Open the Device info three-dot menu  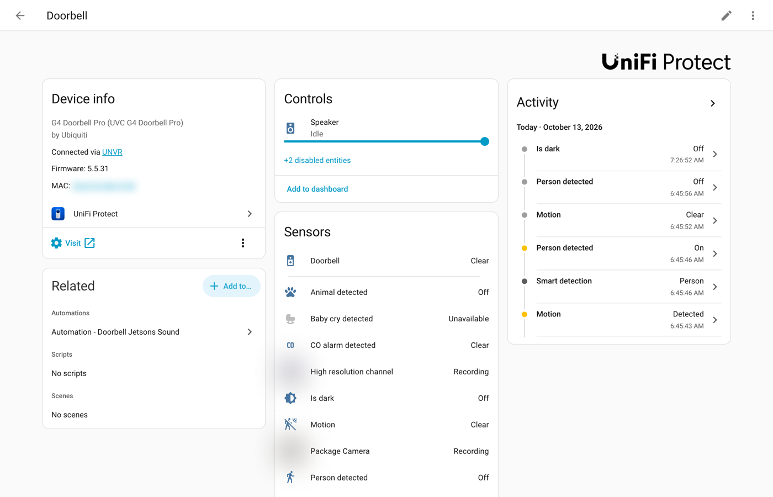243,243
